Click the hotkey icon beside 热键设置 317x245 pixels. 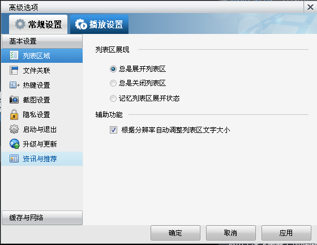pos(15,85)
